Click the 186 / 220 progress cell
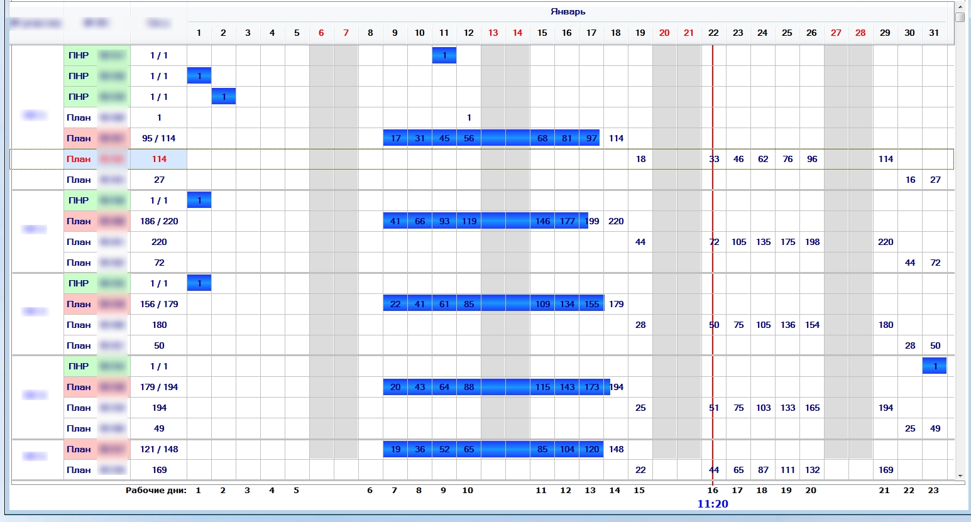Viewport: 971px width, 522px height. click(159, 221)
